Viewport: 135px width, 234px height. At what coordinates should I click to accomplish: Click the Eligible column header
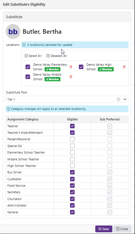pos(72,119)
